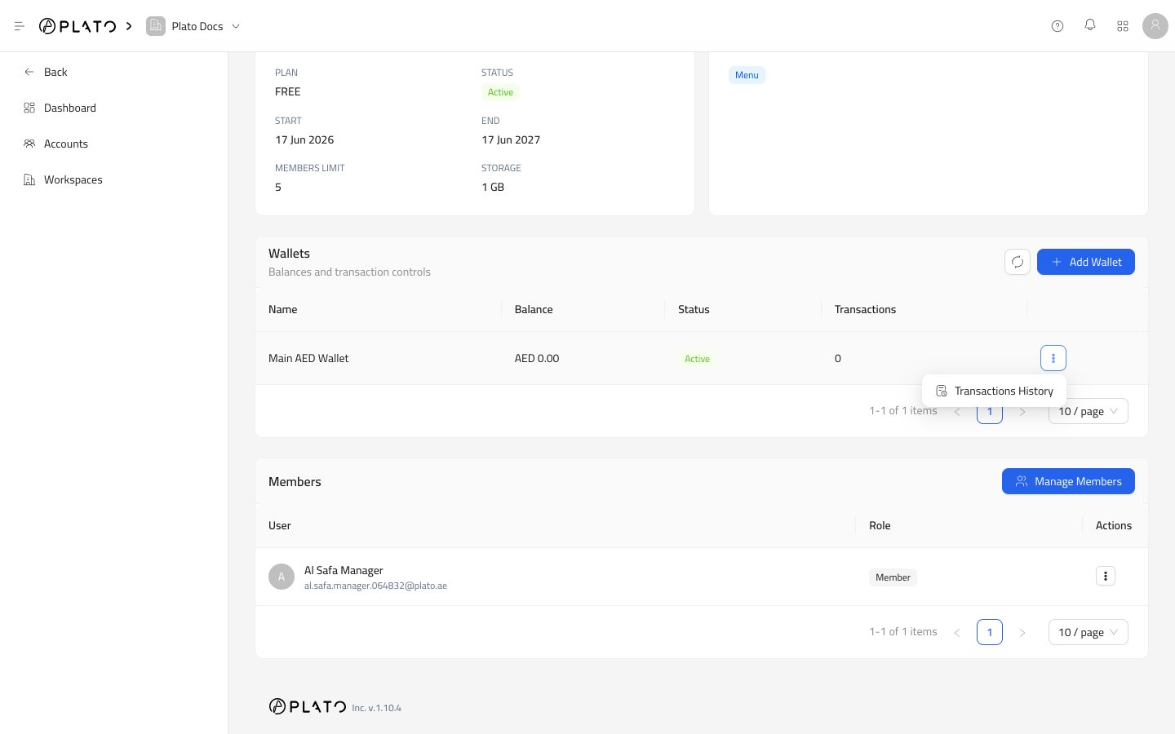
Task: Open Members 10 / page dropdown
Action: click(1089, 632)
